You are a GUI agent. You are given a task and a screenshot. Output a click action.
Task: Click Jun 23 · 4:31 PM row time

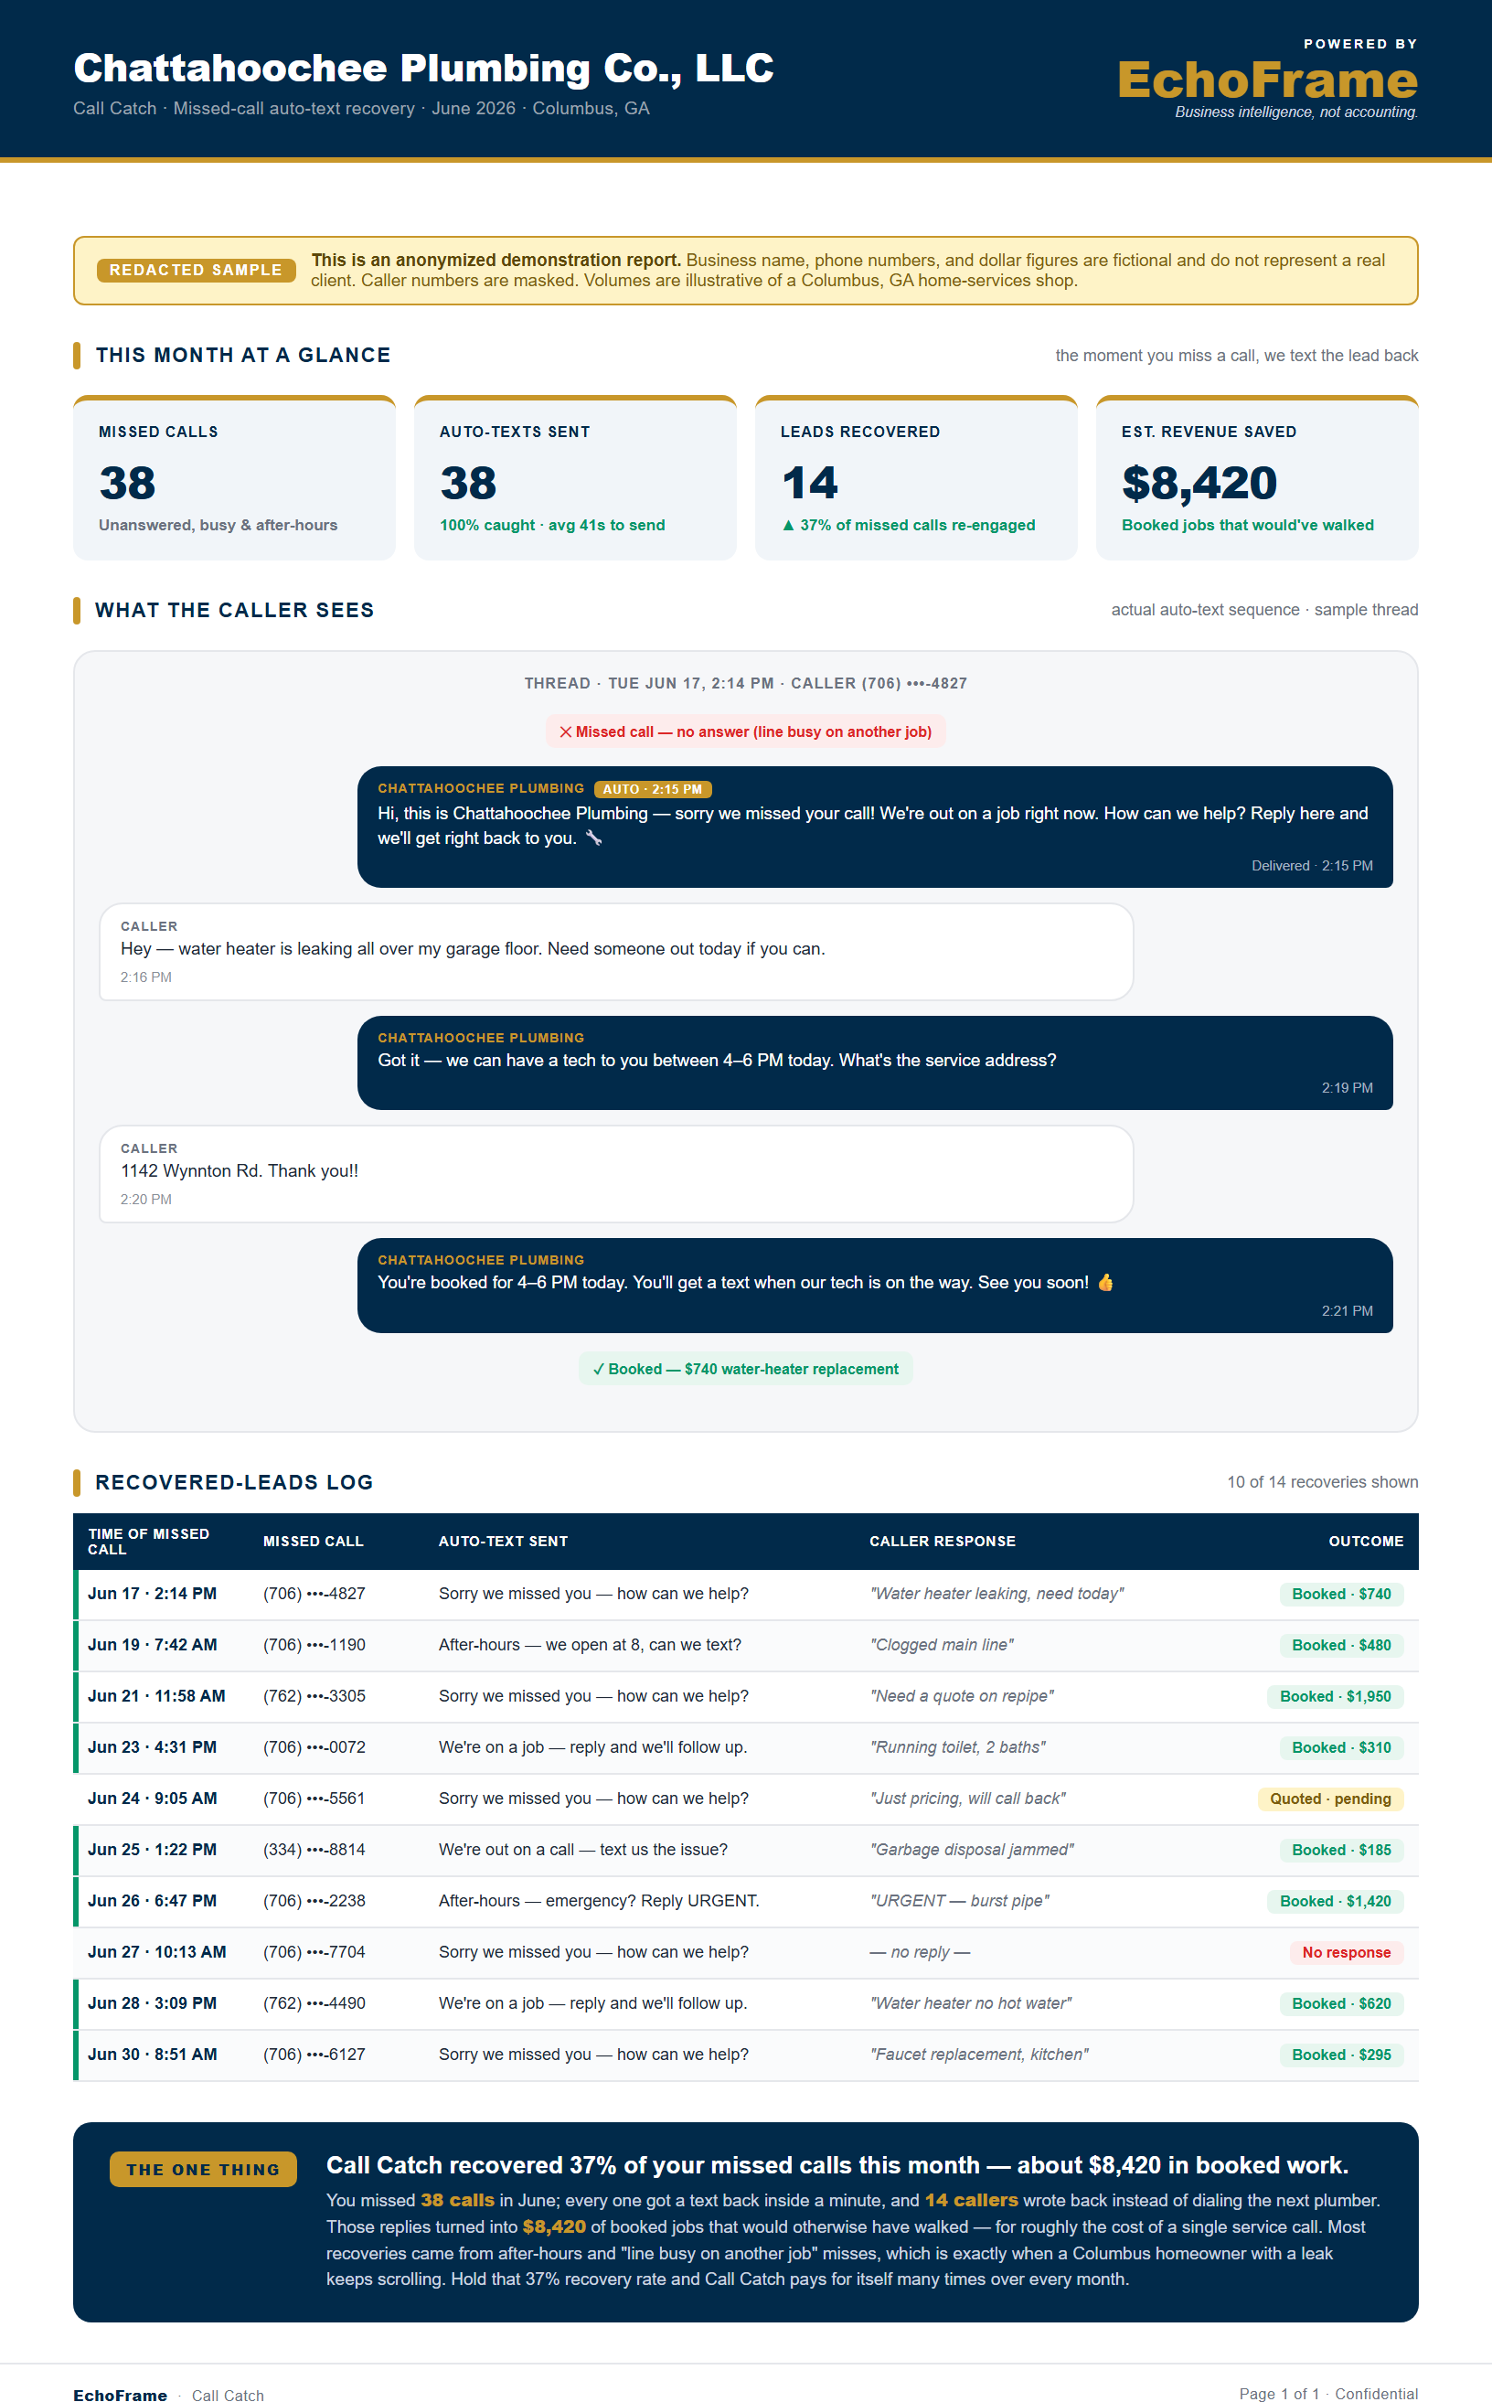point(152,1747)
